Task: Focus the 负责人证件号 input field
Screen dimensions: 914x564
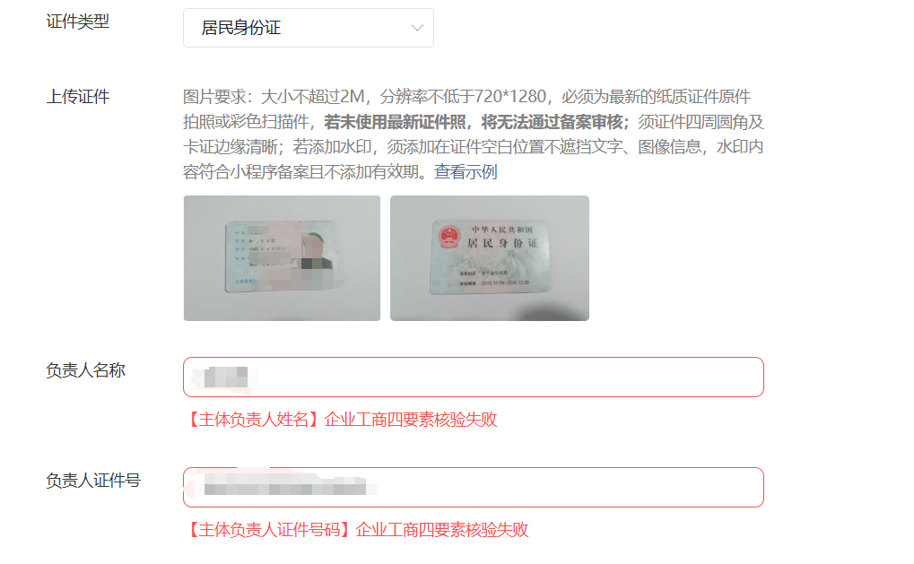Action: pos(474,487)
